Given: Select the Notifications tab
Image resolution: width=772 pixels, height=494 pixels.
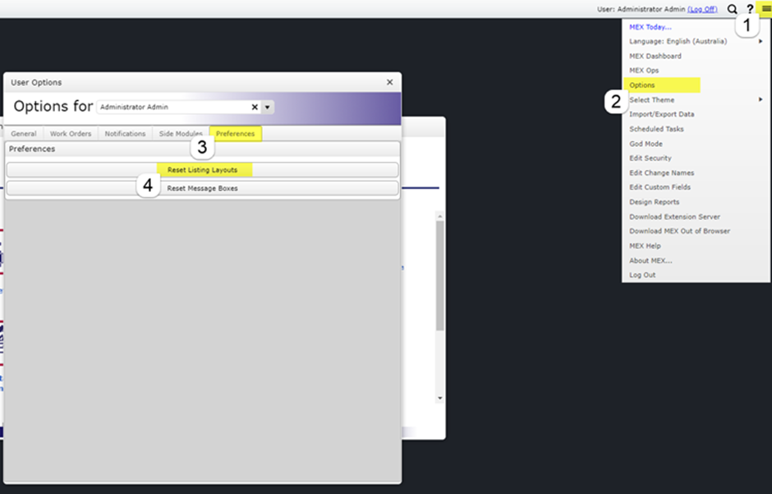Looking at the screenshot, I should click(x=125, y=134).
